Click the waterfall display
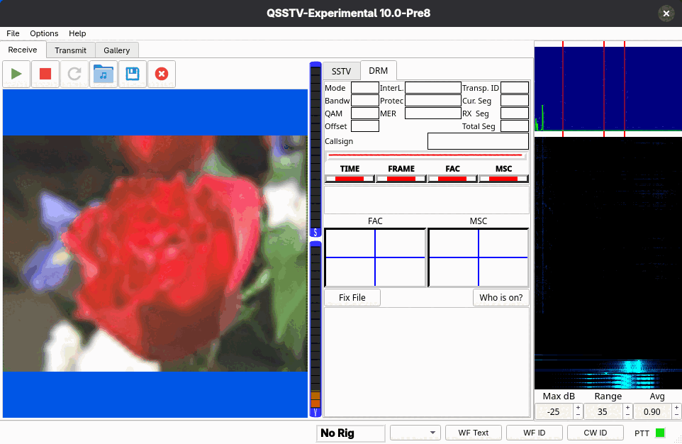 click(x=608, y=263)
